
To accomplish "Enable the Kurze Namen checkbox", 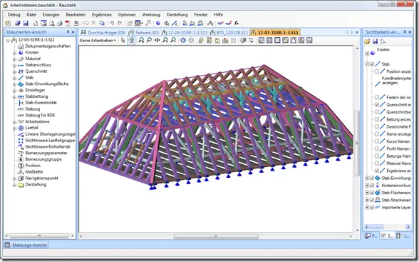I will [x=377, y=141].
